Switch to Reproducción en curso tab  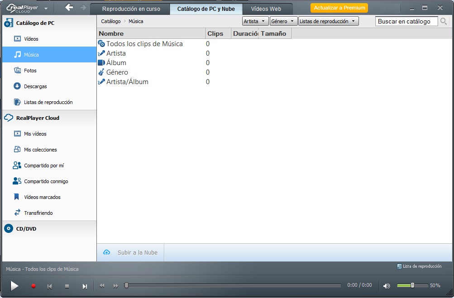pyautogui.click(x=131, y=9)
